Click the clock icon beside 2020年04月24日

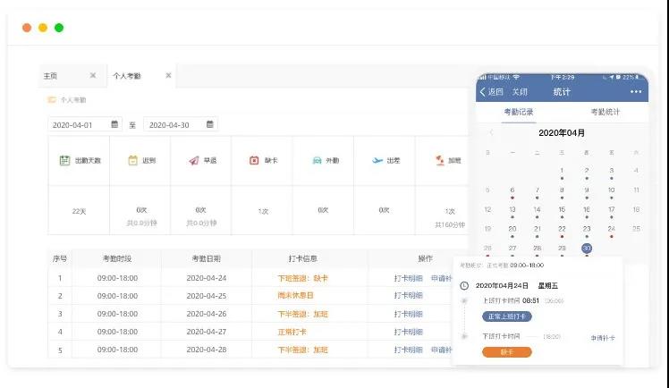point(464,286)
